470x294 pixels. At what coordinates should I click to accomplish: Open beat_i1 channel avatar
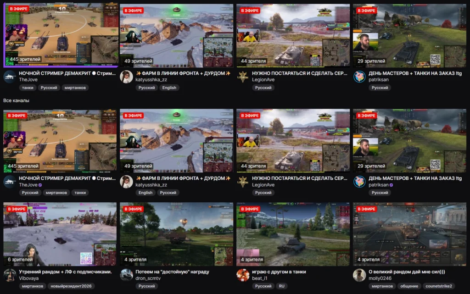pyautogui.click(x=243, y=275)
